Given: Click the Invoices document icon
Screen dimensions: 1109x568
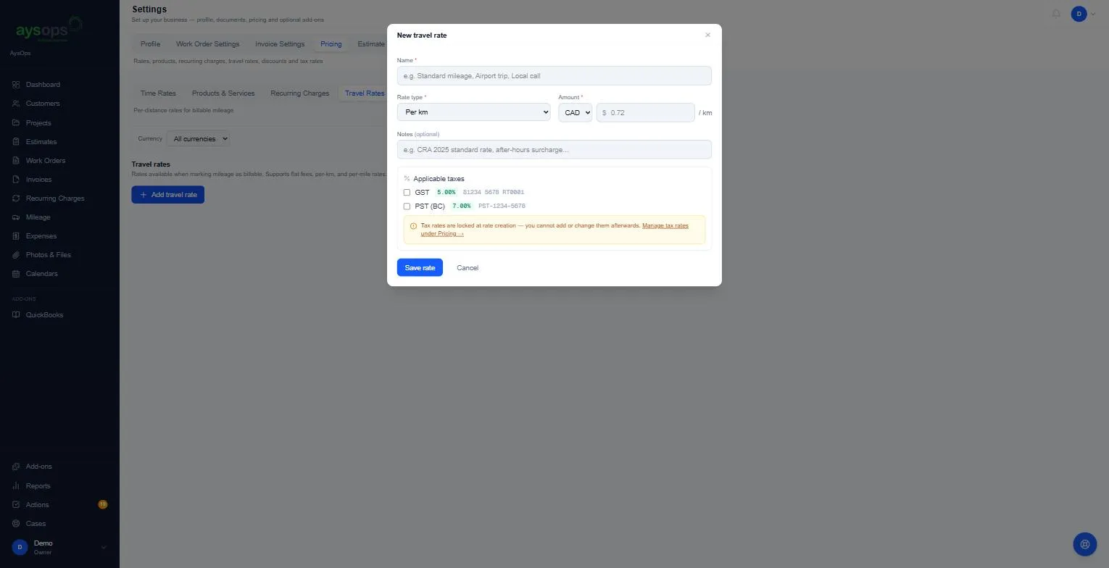Looking at the screenshot, I should pyautogui.click(x=16, y=180).
